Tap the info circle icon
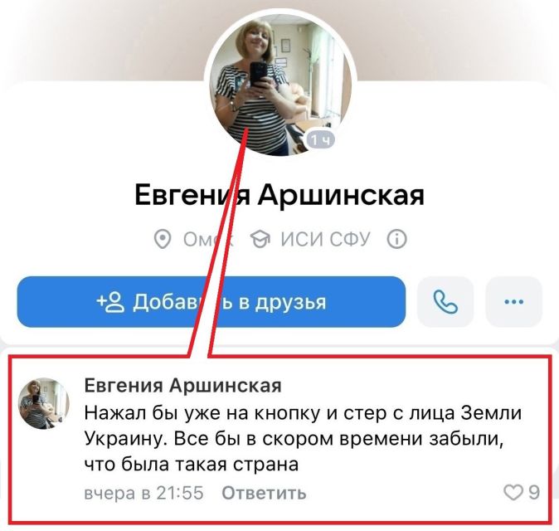This screenshot has width=559, height=531. pyautogui.click(x=396, y=239)
